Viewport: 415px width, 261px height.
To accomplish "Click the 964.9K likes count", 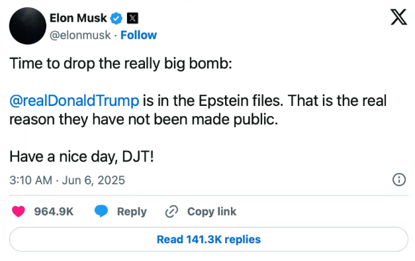I will (x=54, y=211).
